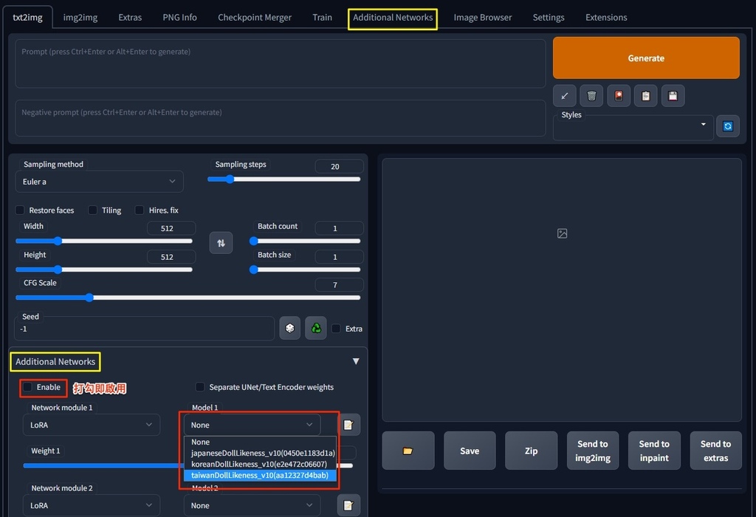Check the Hires. fix option

(140, 210)
